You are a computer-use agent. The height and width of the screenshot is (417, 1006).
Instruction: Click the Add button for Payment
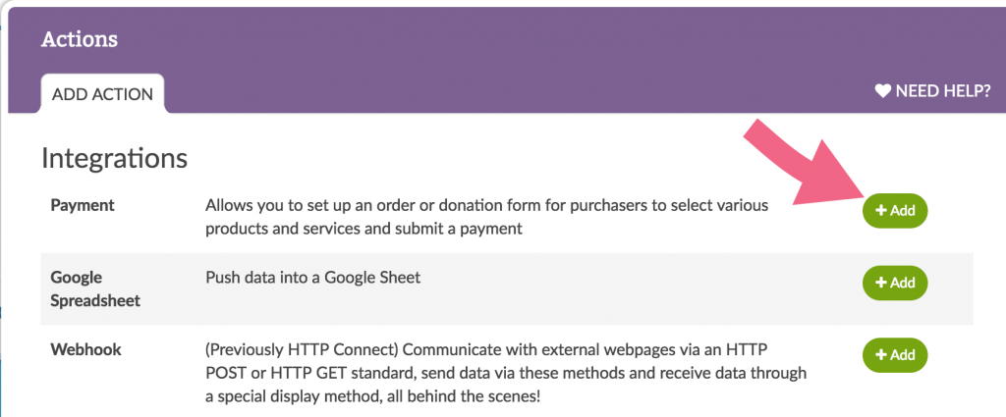click(x=895, y=210)
